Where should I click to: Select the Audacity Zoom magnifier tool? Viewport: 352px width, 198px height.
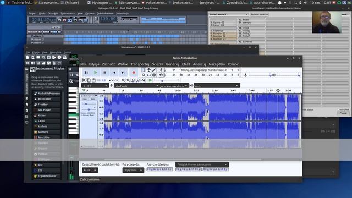pyautogui.click(x=144, y=75)
